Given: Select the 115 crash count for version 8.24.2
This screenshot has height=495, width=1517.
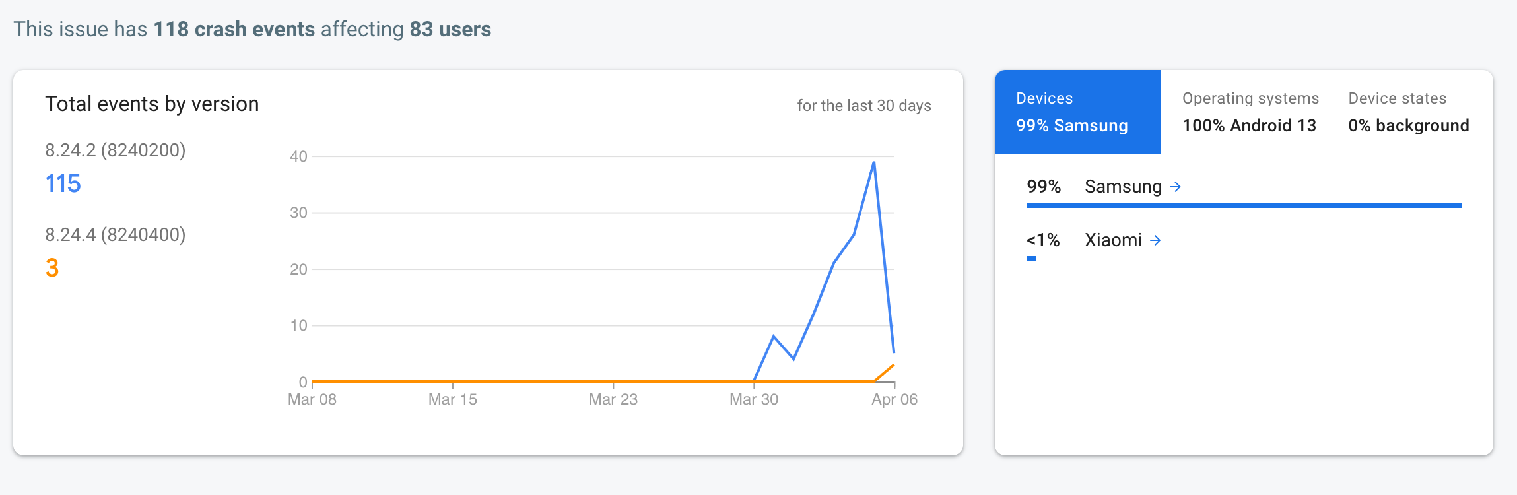Looking at the screenshot, I should tap(63, 183).
